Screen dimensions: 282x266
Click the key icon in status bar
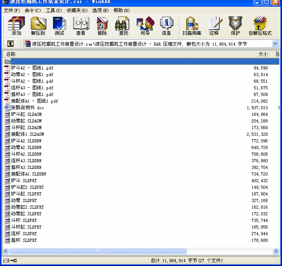point(14,261)
